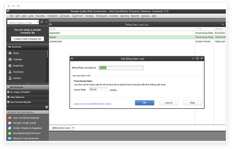This screenshot has width=232, height=149.
Task: Open the Home shortcut icon
Action: tap(10, 53)
